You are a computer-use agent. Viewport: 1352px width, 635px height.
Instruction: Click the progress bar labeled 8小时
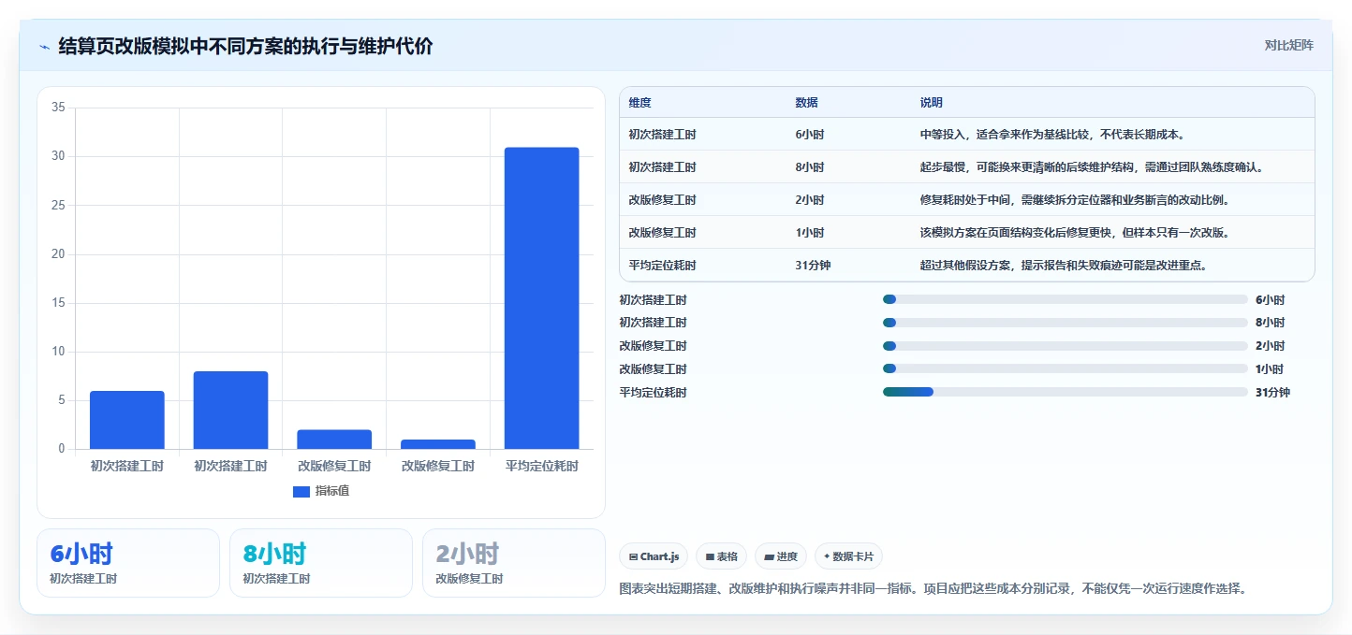point(1065,323)
